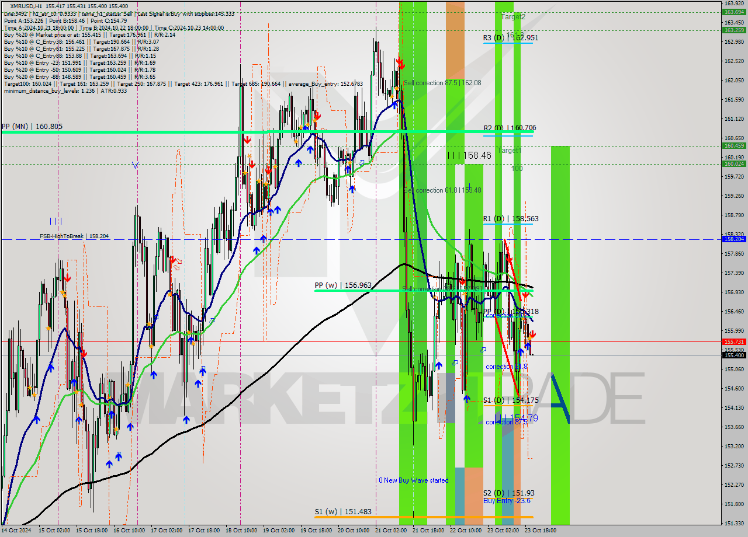Click the S1 (D) | 154.175 support label
The height and width of the screenshot is (537, 748).
click(x=511, y=400)
